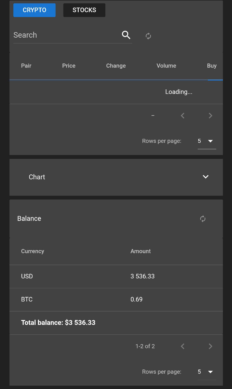Image resolution: width=232 pixels, height=389 pixels.
Task: Sort table by Pair column
Action: pos(26,66)
